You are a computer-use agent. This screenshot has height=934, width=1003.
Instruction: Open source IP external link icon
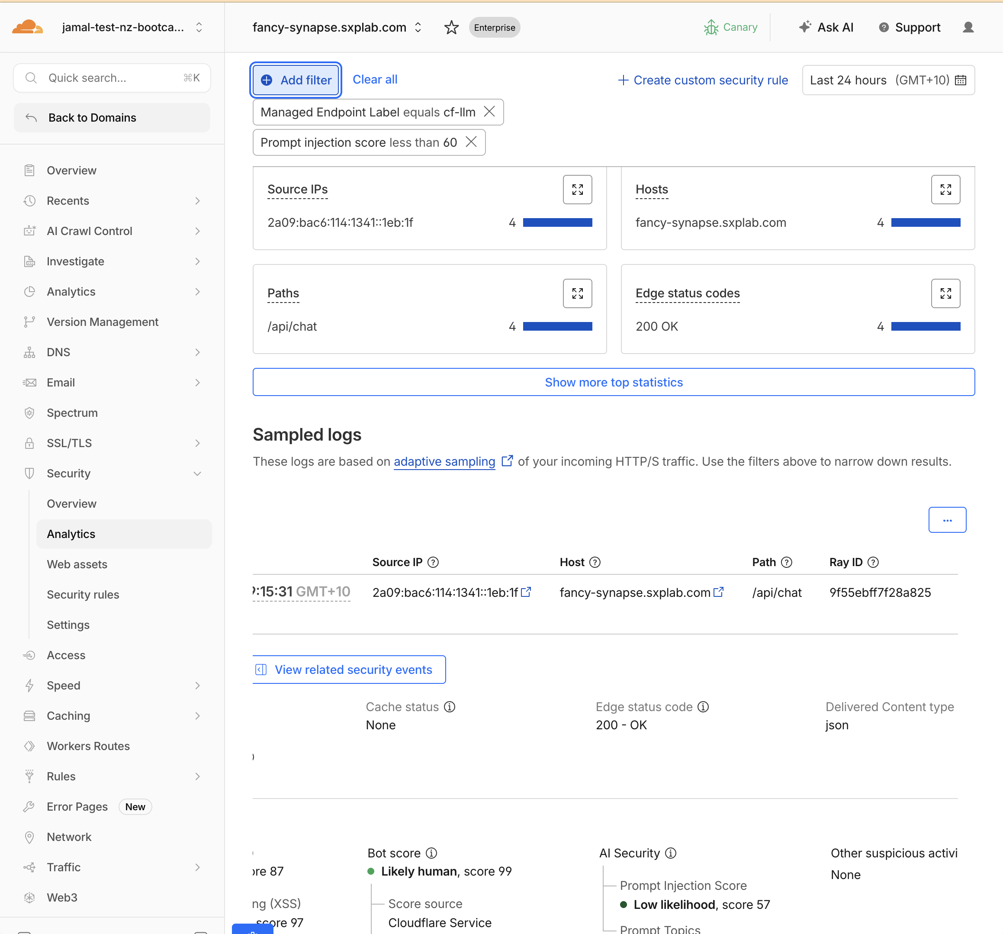526,592
